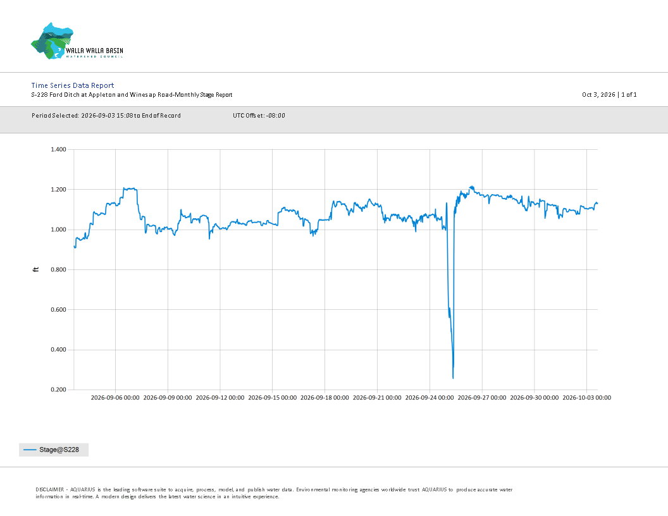668x516 pixels.
Task: Click the 2026-09-21 00:00 x-axis label
Action: point(377,398)
